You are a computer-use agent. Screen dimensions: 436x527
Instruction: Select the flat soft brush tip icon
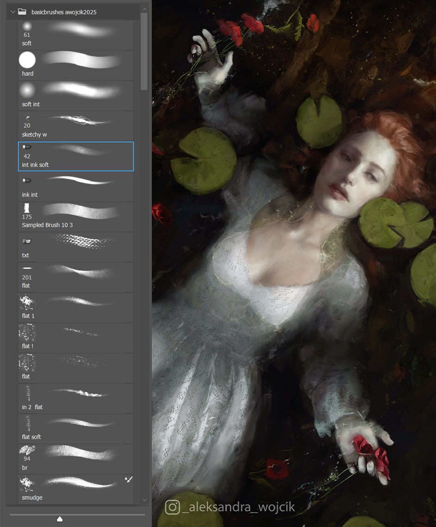(28, 423)
